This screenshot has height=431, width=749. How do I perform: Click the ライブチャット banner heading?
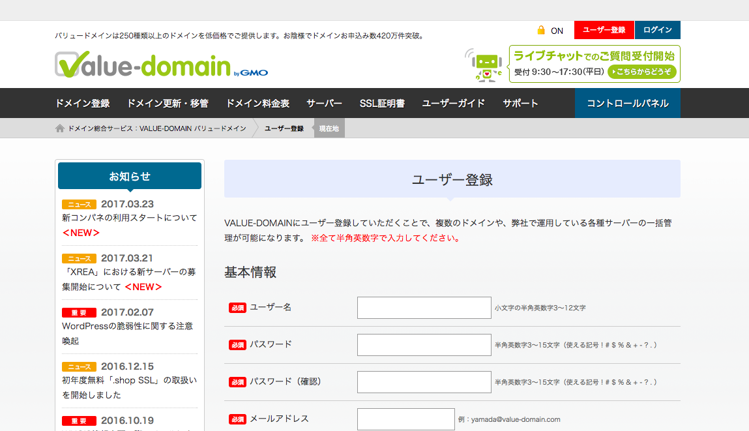[x=594, y=56]
